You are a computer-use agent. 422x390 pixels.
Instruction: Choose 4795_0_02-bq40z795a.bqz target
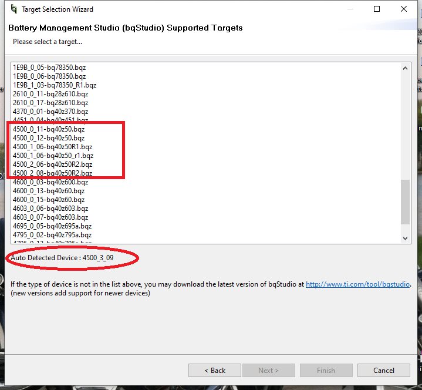pyautogui.click(x=52, y=235)
